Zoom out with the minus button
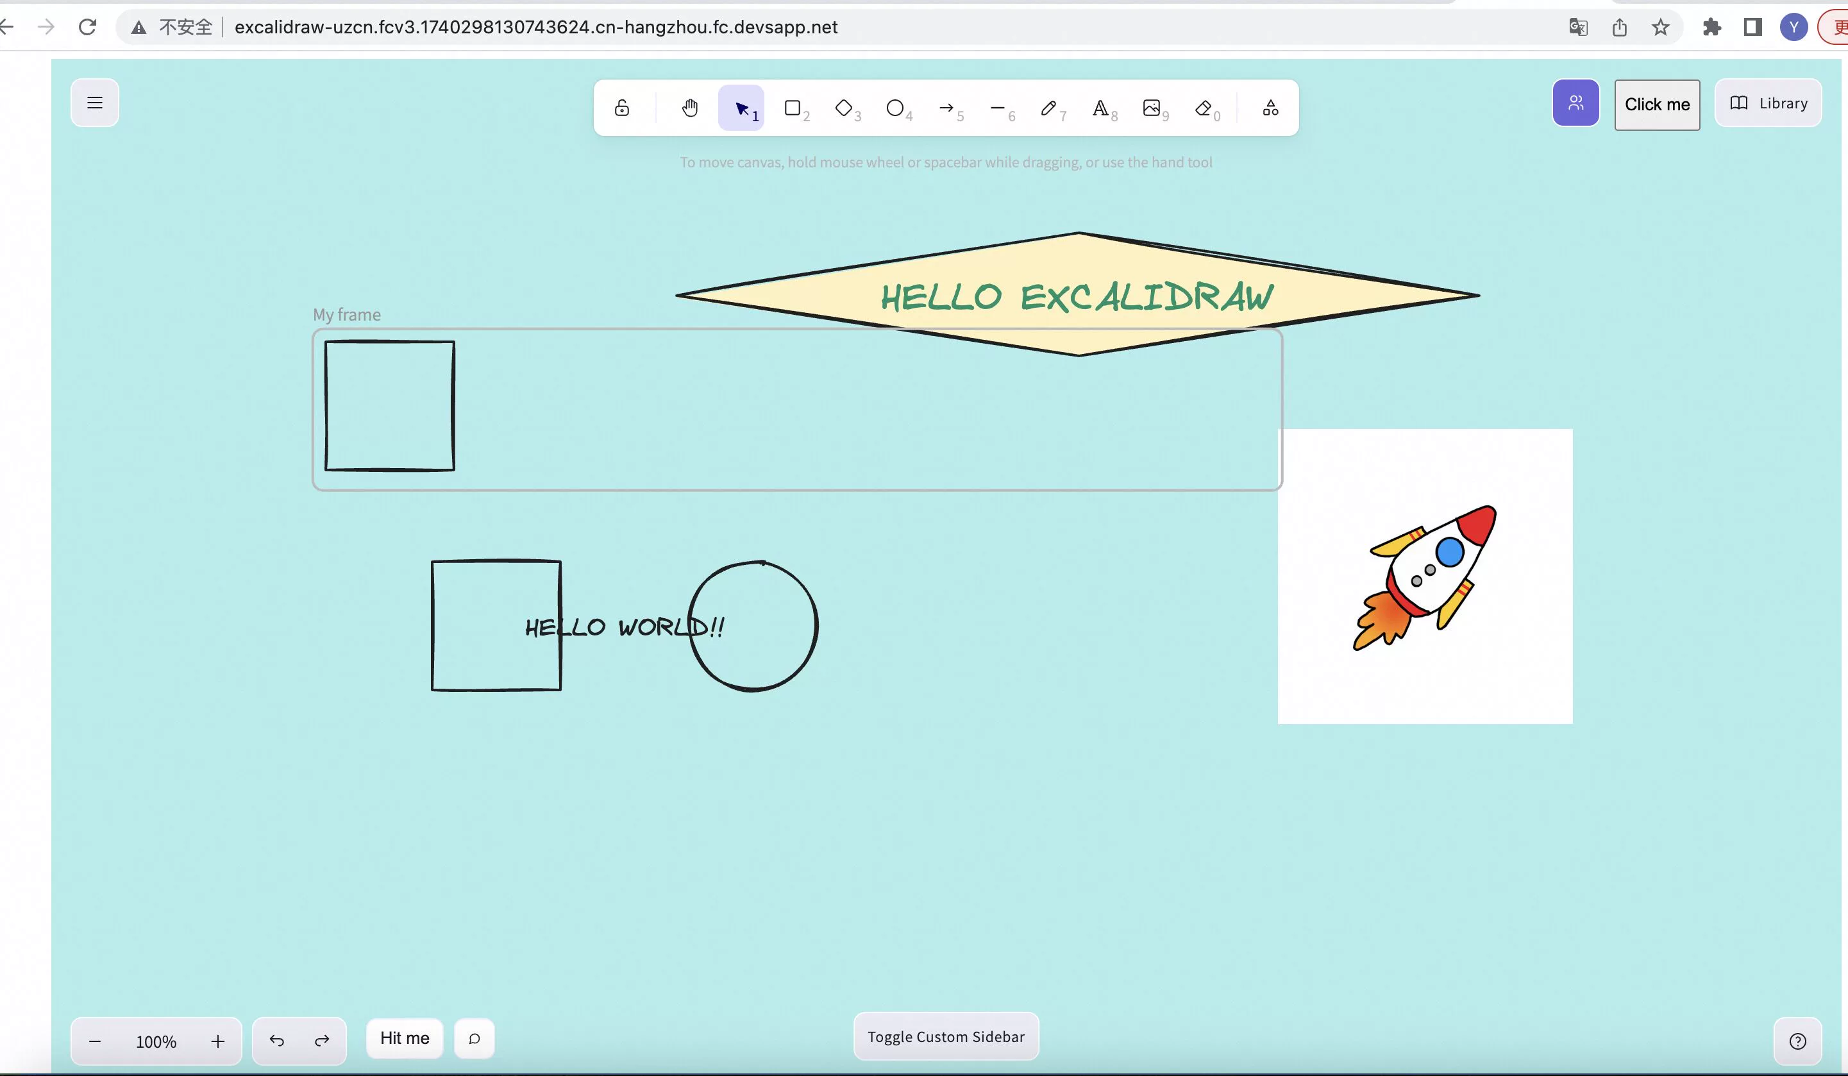 (x=95, y=1041)
